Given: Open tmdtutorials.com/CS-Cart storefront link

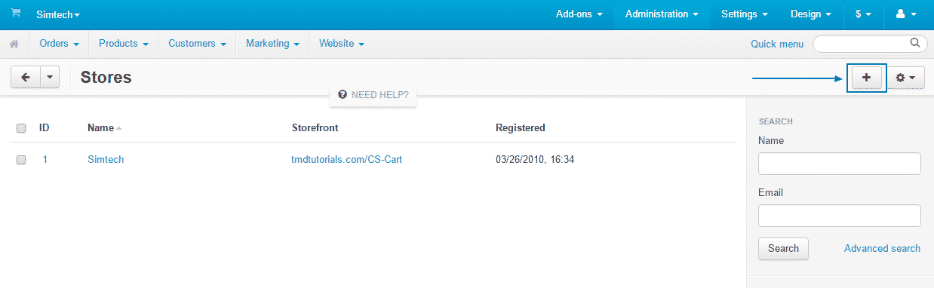Looking at the screenshot, I should [346, 160].
